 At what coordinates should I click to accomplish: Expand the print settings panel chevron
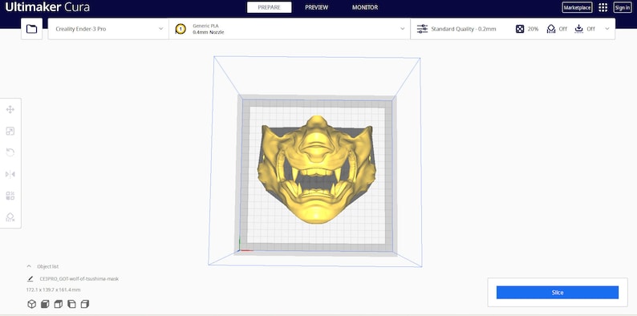coord(607,29)
